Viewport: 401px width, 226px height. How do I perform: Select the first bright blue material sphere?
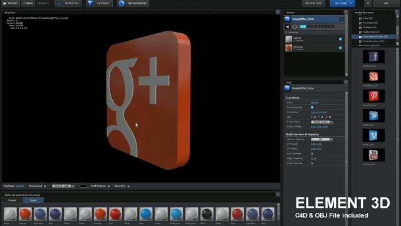click(146, 214)
